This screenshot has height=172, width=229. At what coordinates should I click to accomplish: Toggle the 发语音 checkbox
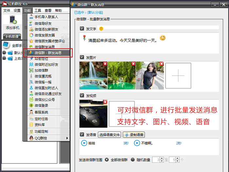coord(82,134)
